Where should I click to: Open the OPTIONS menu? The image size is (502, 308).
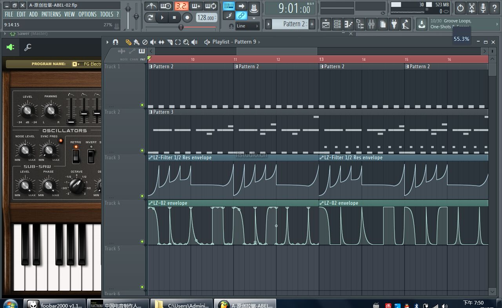coord(87,14)
